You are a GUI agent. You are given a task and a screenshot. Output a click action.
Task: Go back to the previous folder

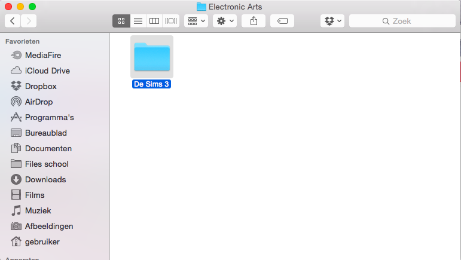(x=13, y=21)
